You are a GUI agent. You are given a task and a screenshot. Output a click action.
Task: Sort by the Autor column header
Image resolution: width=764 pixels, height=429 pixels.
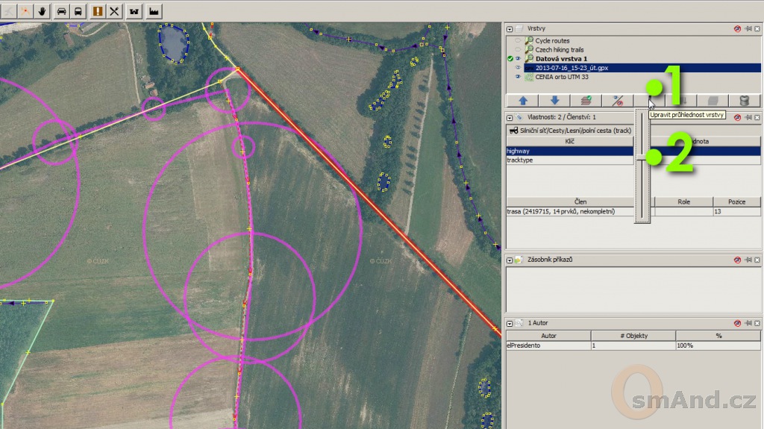(x=548, y=336)
